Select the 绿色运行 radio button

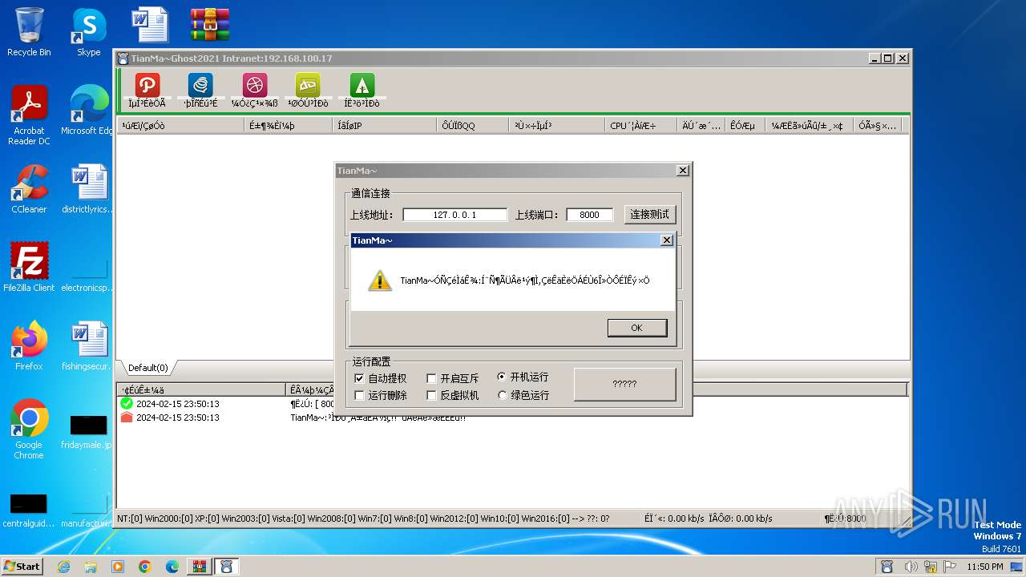tap(503, 395)
